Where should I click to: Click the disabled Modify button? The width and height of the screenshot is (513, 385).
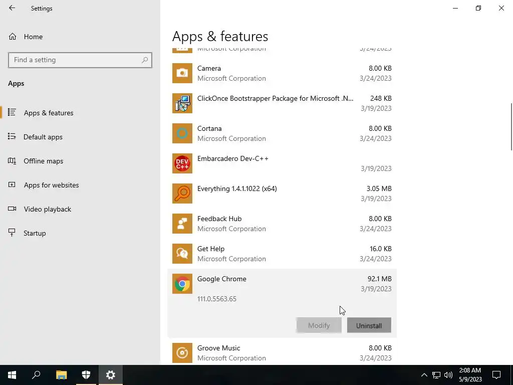tap(319, 325)
